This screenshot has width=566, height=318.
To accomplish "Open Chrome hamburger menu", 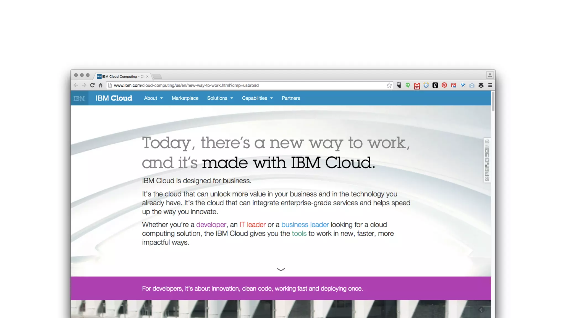I will click(x=490, y=85).
